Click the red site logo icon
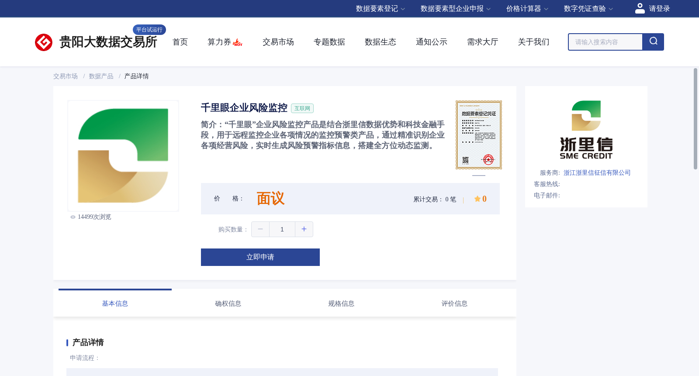 pyautogui.click(x=44, y=42)
